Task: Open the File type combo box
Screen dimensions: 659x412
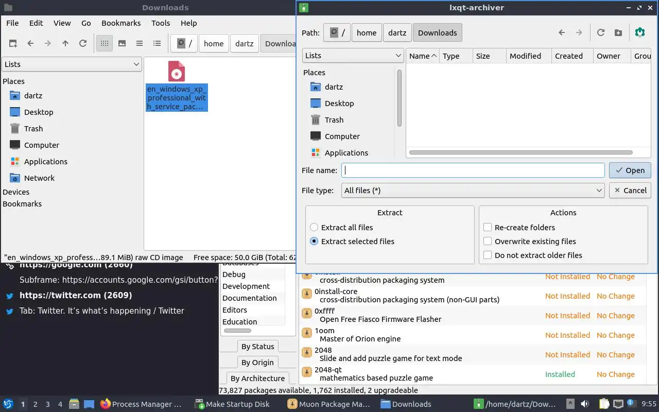Action: pos(473,191)
